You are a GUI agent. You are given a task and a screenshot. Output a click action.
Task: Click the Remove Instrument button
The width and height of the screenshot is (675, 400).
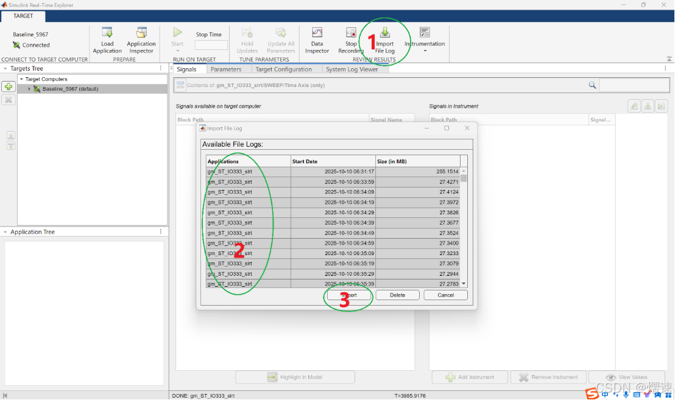[548, 377]
